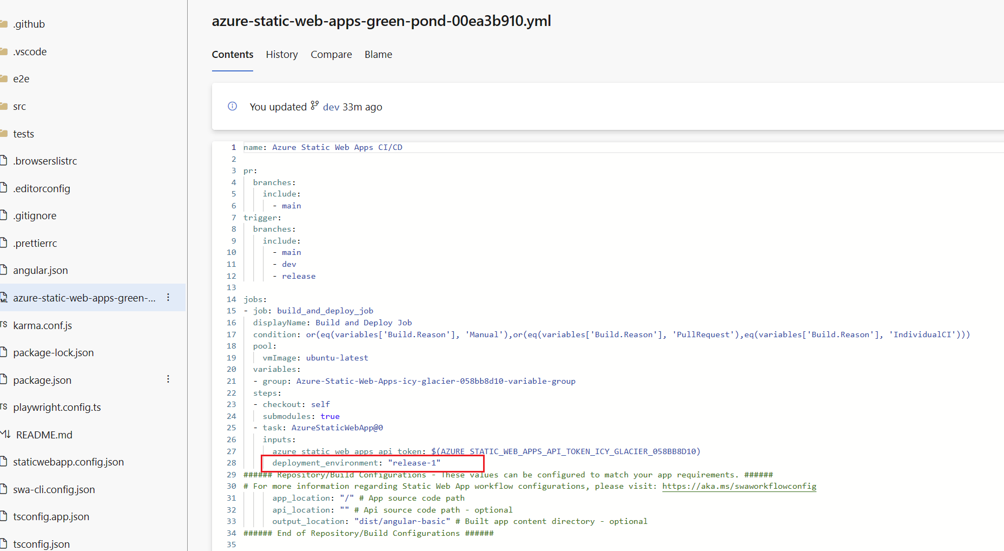The image size is (1004, 551).
Task: Open the aka.ms/swaworkflowconfig link
Action: pos(739,486)
